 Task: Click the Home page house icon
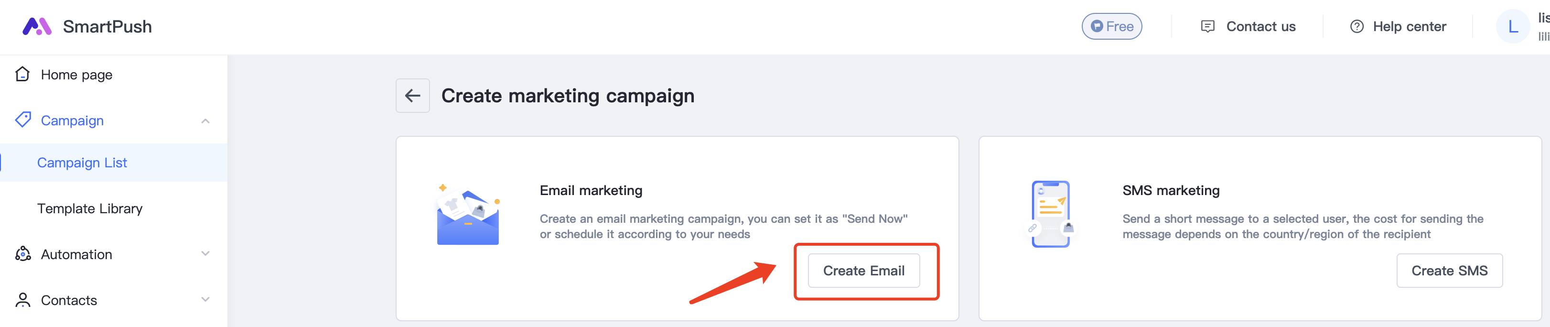pyautogui.click(x=23, y=74)
